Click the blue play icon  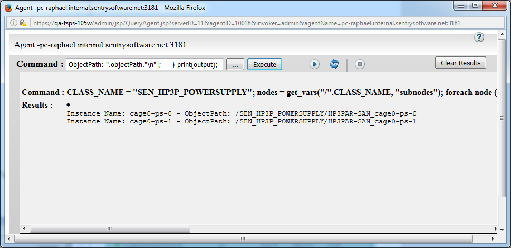pyautogui.click(x=315, y=64)
